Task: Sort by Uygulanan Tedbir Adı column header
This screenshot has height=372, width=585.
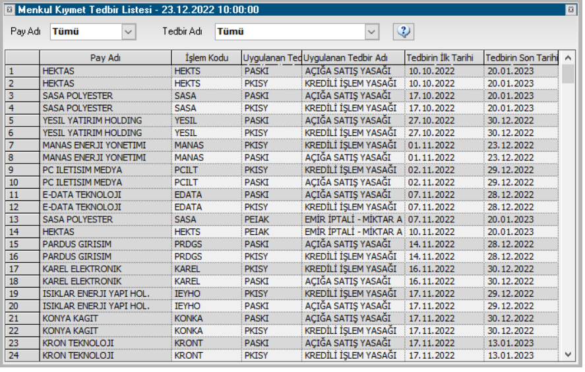Action: [353, 58]
